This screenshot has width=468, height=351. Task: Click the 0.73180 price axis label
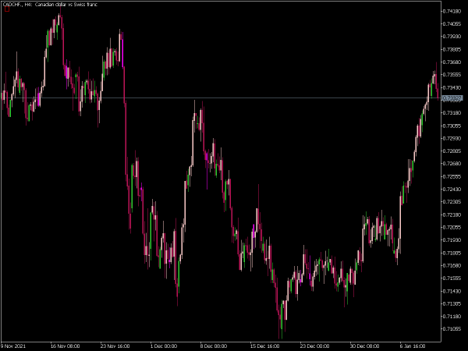click(x=452, y=113)
